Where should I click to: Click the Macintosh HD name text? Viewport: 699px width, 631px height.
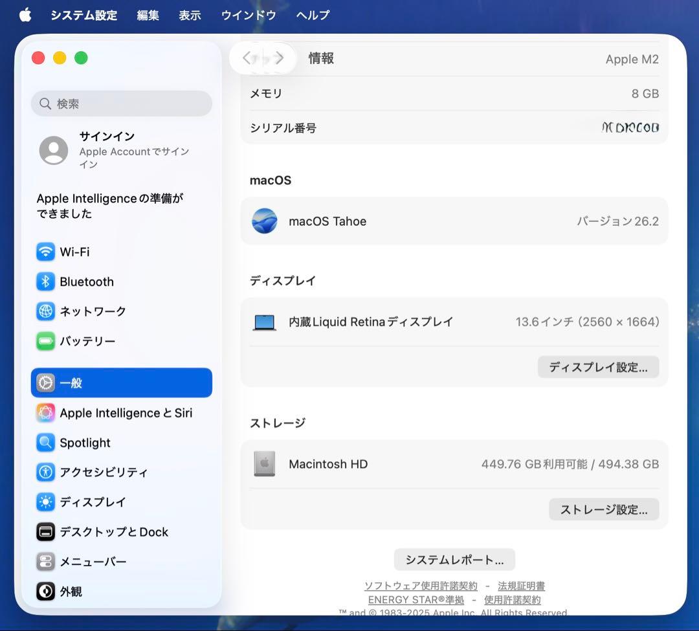click(328, 464)
